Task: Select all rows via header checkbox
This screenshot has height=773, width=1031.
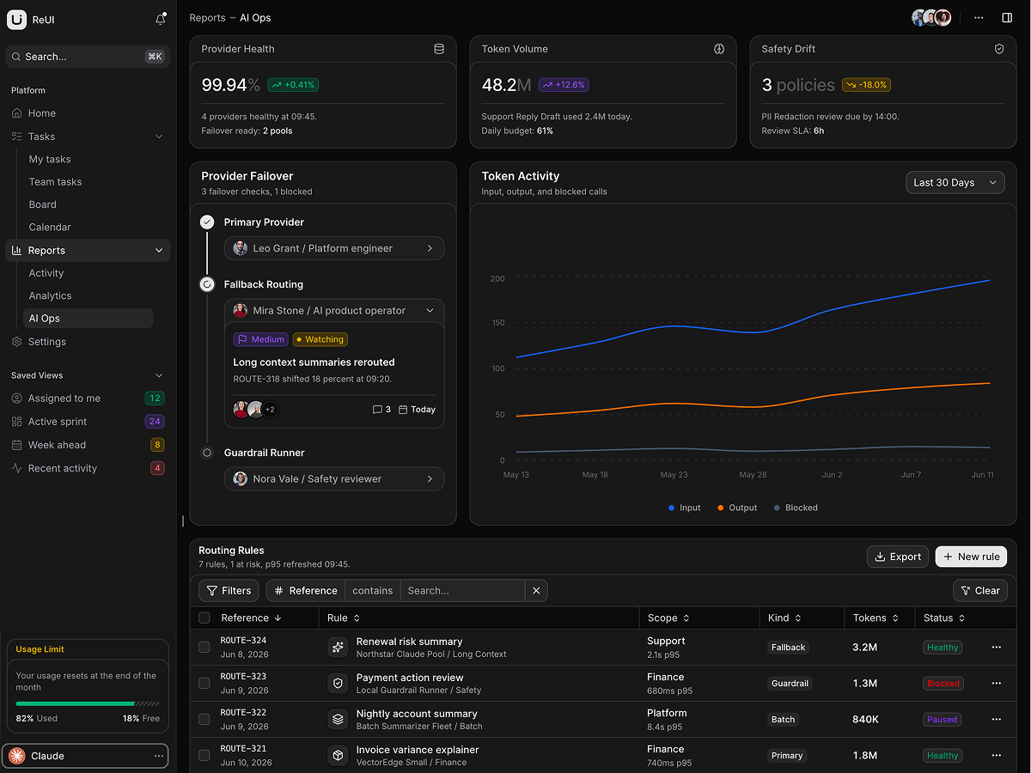Action: (204, 618)
